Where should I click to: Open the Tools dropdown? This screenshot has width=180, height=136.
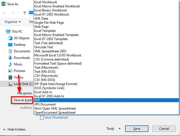click(113, 129)
